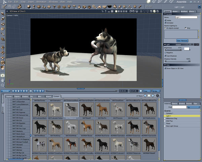Collapse the General section
Image resolution: width=202 pixels, height=162 pixels.
click(165, 14)
